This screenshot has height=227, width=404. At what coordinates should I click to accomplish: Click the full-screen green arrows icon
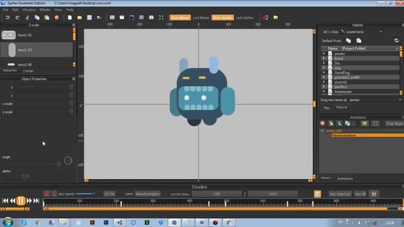(161, 18)
